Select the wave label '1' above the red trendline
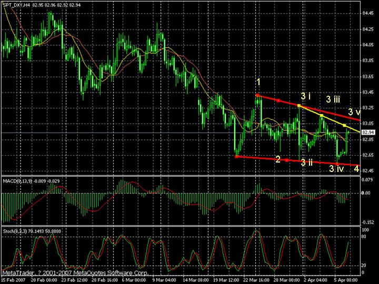The height and width of the screenshot is (284, 379). (x=258, y=82)
